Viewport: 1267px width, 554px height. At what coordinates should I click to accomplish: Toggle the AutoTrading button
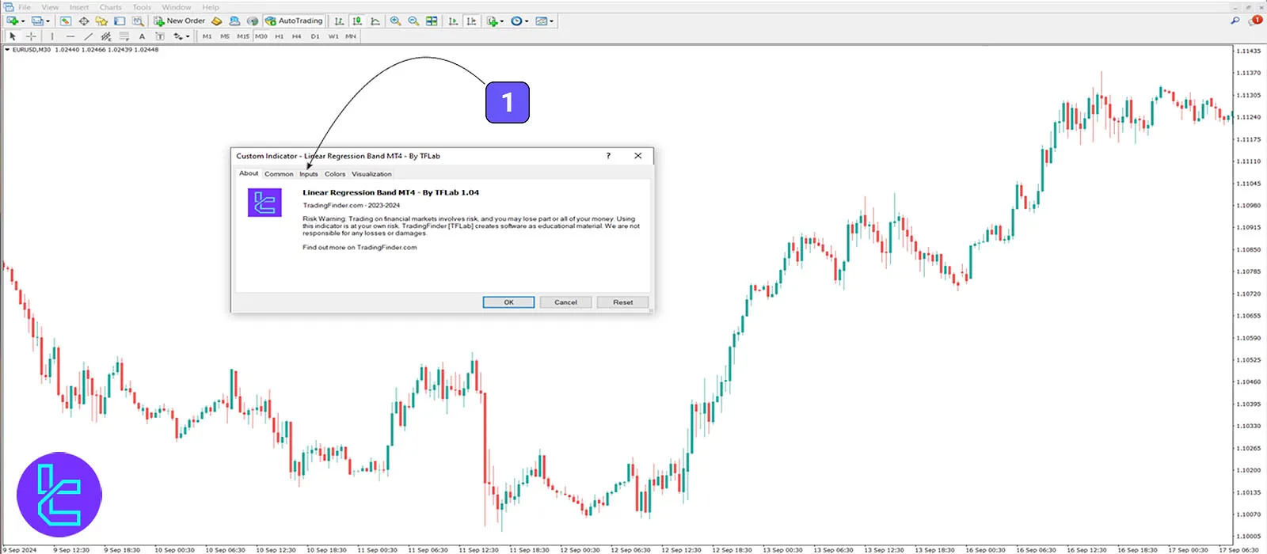click(x=294, y=21)
